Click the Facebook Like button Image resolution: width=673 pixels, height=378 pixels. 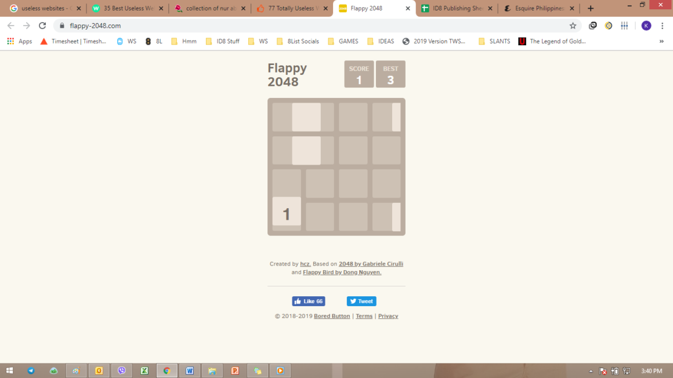[x=309, y=301]
